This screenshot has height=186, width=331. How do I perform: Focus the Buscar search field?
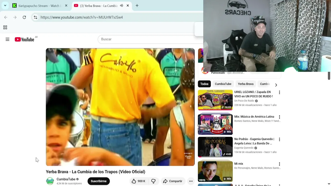click(x=150, y=39)
